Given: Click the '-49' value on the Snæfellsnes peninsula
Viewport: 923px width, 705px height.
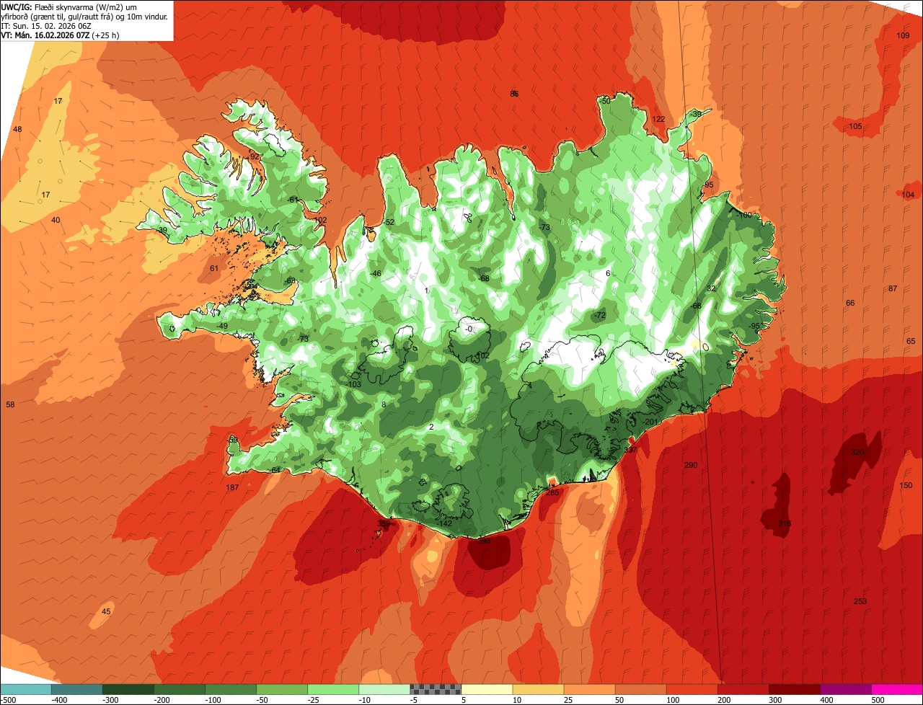Looking at the screenshot, I should click(222, 326).
